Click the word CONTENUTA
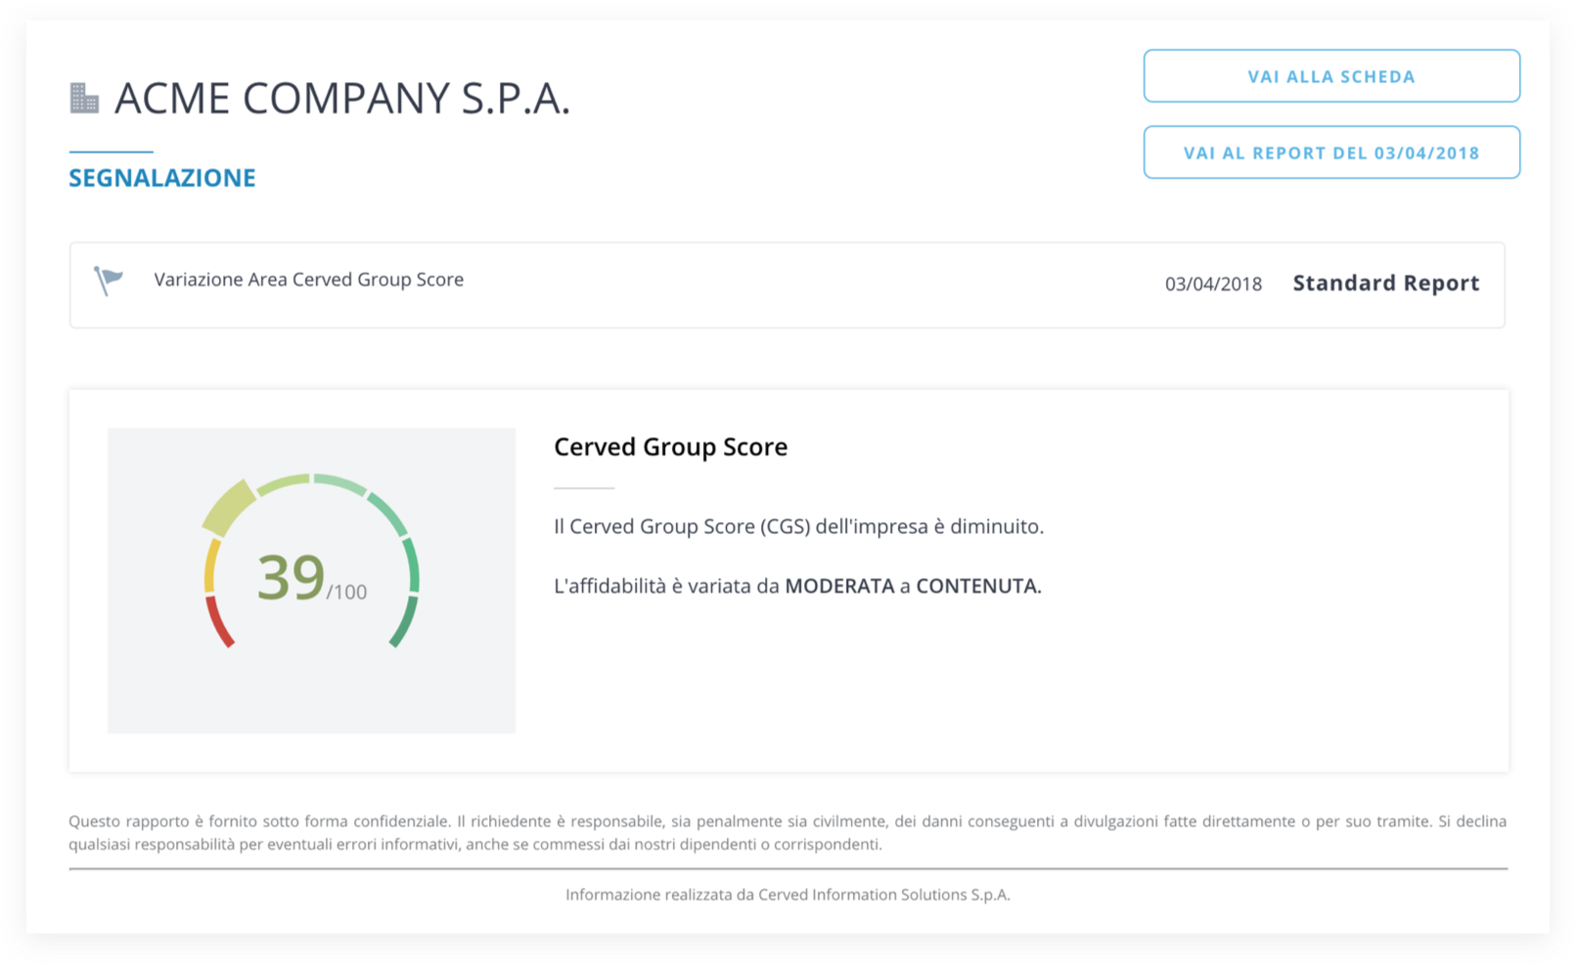 [978, 587]
